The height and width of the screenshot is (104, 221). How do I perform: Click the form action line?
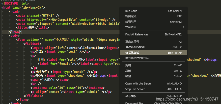pyautogui.click(x=68, y=40)
